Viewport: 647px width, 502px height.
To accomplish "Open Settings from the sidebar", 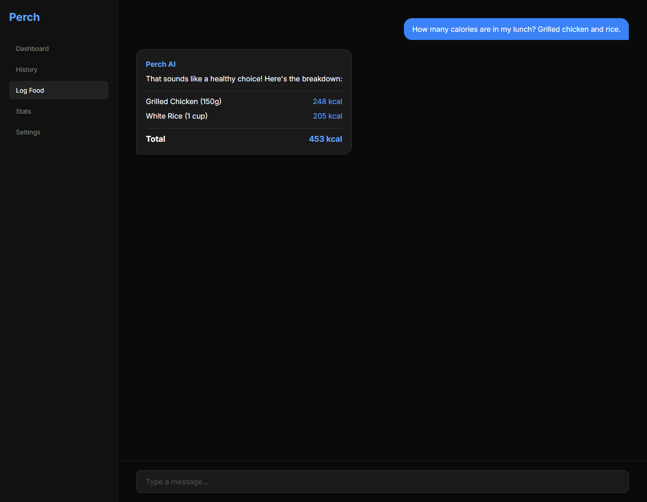I will (28, 132).
